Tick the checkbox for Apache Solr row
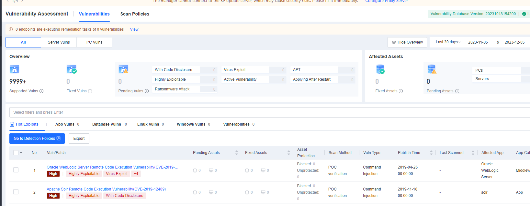 (16, 192)
